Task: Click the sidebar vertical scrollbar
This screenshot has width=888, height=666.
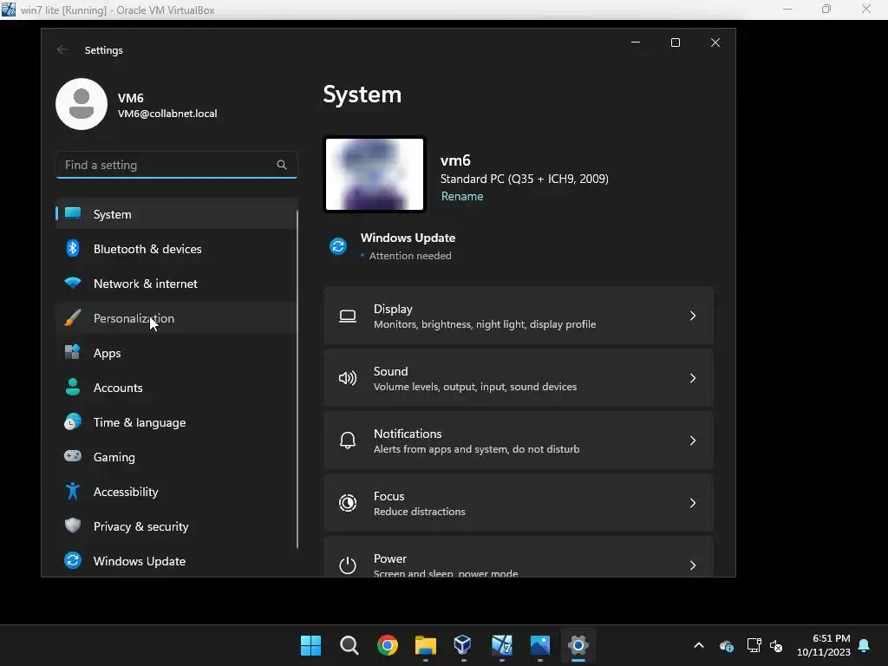Action: click(x=297, y=380)
